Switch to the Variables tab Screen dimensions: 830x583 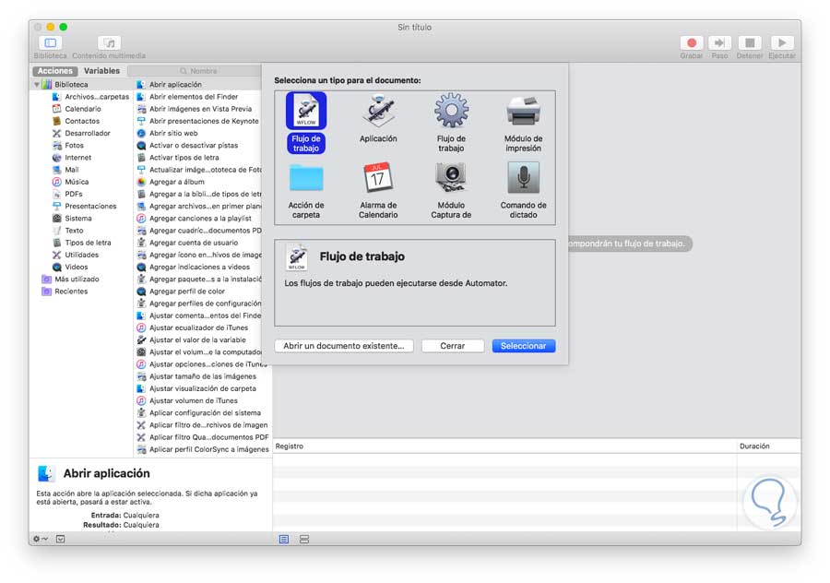pyautogui.click(x=101, y=71)
